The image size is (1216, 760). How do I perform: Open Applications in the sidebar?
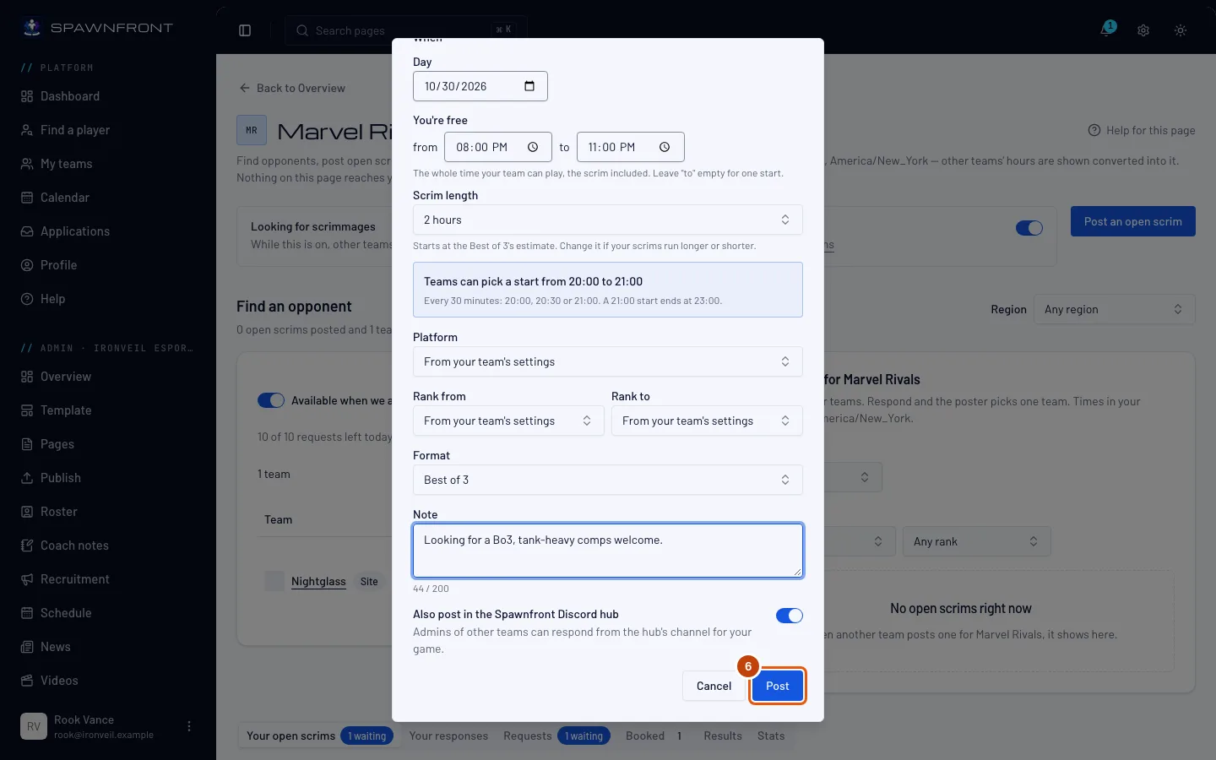[x=108, y=231]
